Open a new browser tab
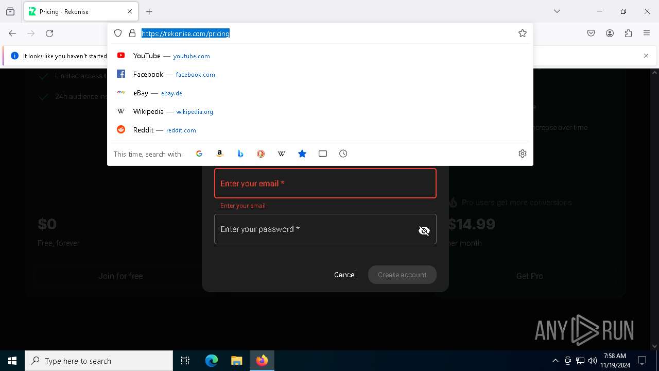This screenshot has width=659, height=371. (x=149, y=11)
